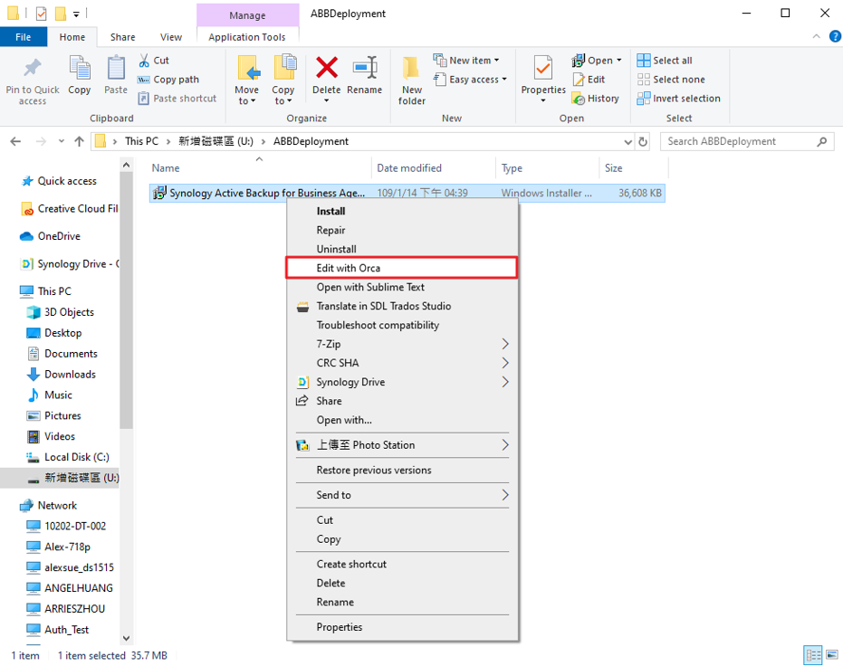Select Local Disk (C:) in navigation pane
This screenshot has height=666, width=843.
coord(68,457)
